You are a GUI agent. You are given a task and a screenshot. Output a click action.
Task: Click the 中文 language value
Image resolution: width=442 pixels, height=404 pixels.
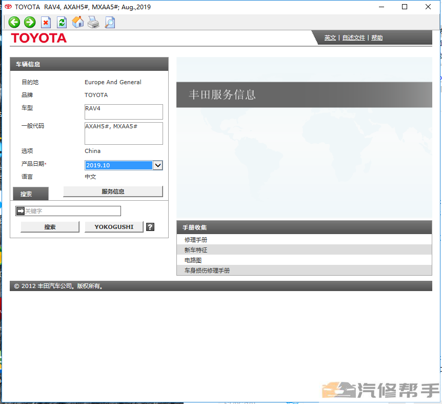(90, 177)
